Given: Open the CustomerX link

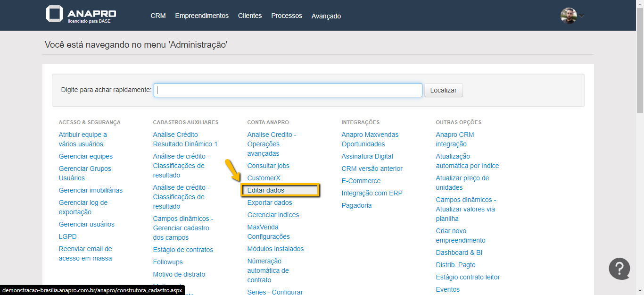Looking at the screenshot, I should coord(264,178).
